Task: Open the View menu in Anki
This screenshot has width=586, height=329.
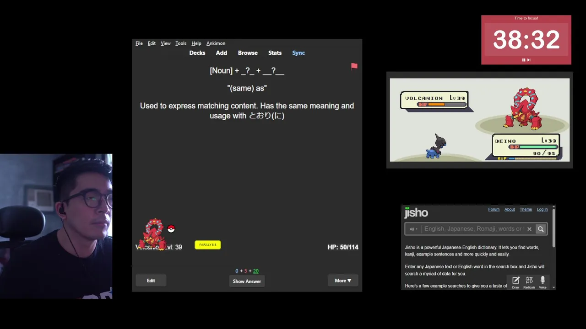Action: (x=165, y=43)
